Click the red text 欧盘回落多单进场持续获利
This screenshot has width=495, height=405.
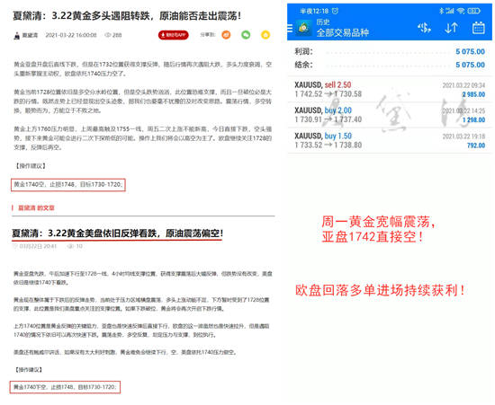point(380,290)
